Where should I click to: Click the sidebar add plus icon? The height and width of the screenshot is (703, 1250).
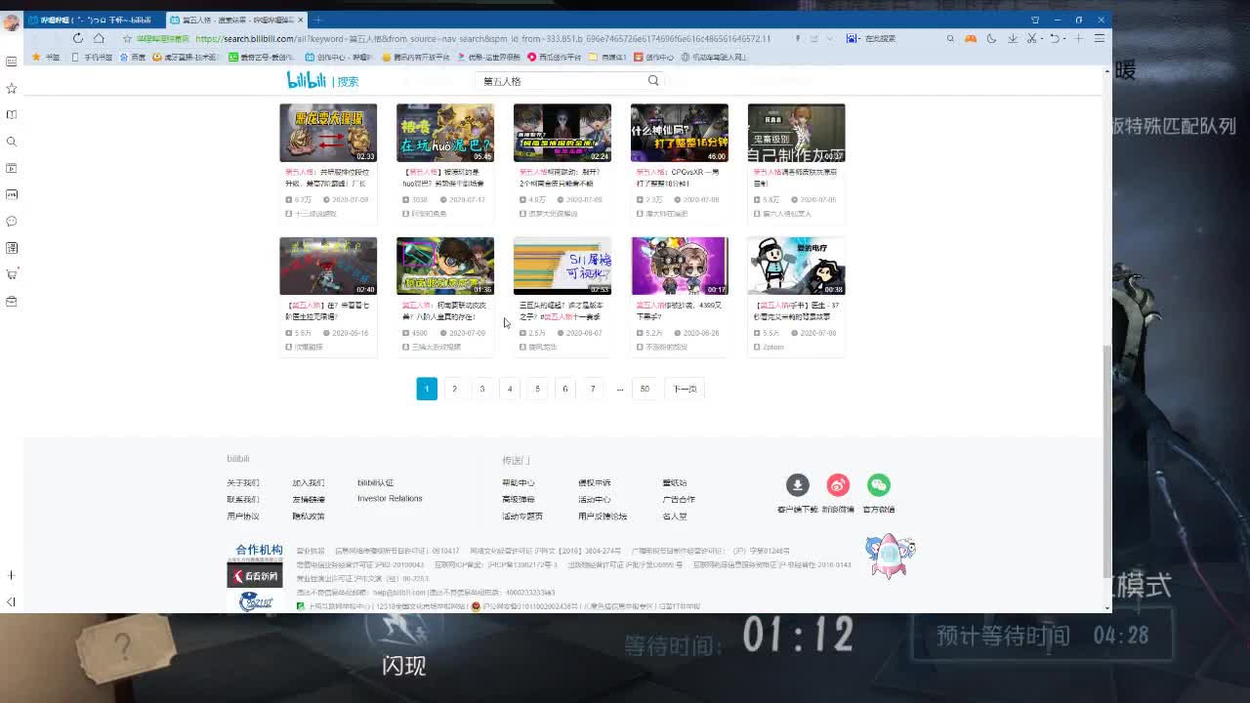[12, 575]
